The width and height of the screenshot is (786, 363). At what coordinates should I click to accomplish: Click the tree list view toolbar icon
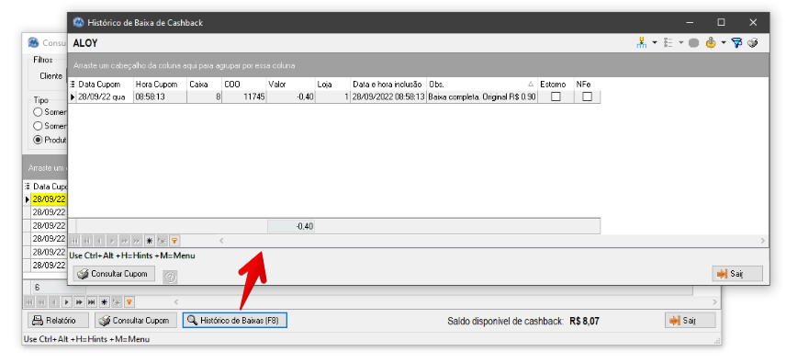click(x=668, y=43)
